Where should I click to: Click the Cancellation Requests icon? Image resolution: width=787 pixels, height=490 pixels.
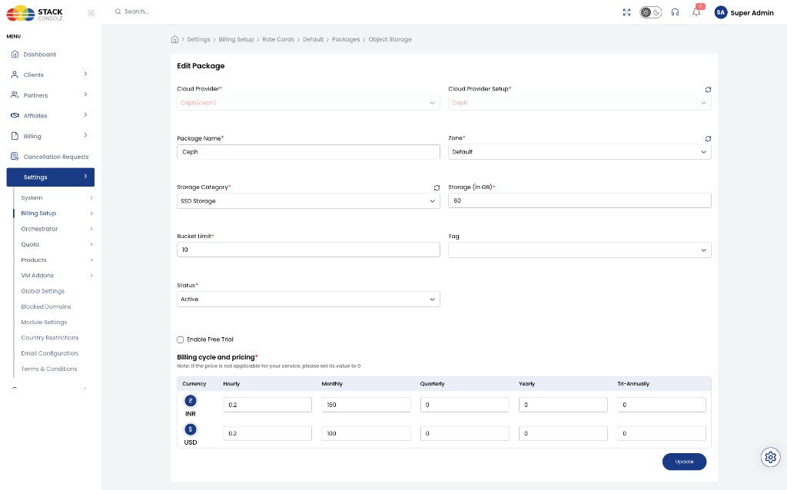[15, 157]
